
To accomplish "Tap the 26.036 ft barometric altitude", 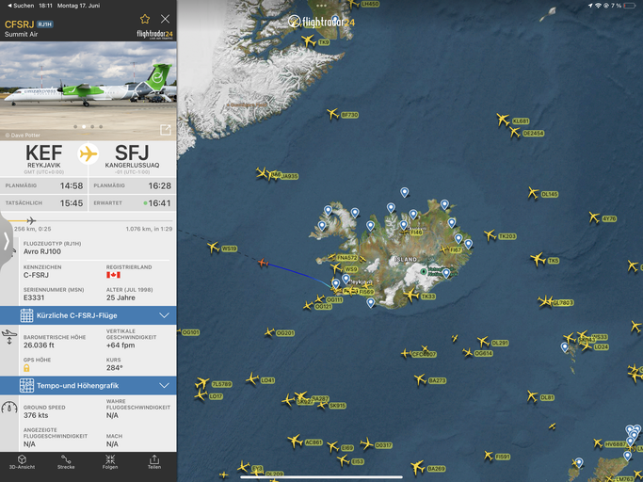I will click(39, 345).
